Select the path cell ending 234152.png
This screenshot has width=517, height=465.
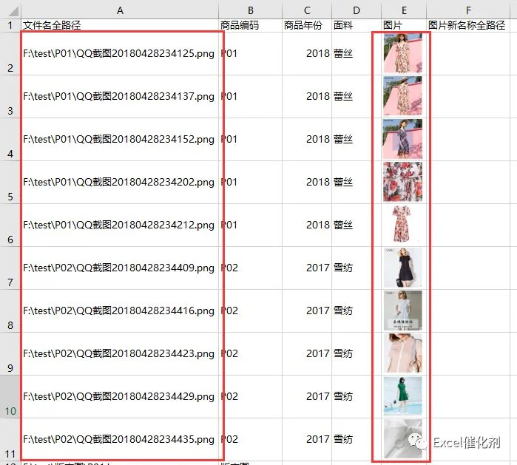120,139
